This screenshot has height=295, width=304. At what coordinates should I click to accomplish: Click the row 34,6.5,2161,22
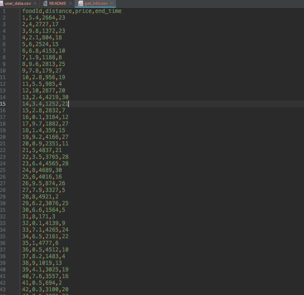45,236
